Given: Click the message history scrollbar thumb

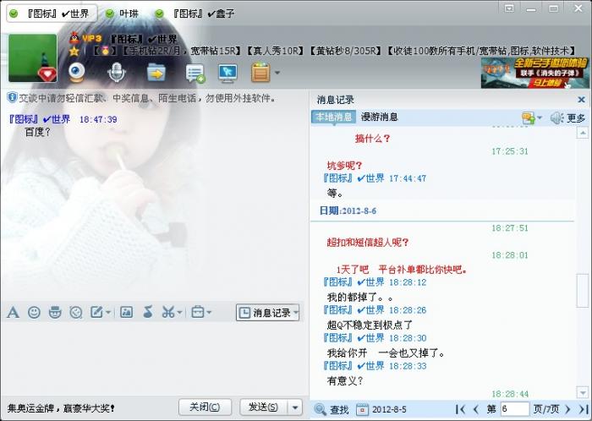Looking at the screenshot, I should click(x=583, y=291).
